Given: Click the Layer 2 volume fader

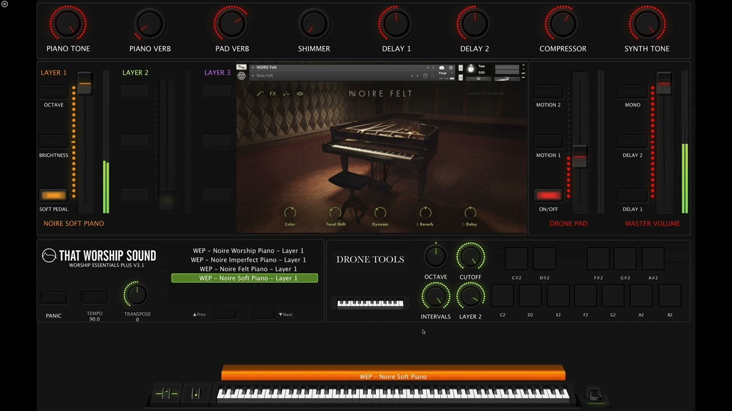Looking at the screenshot, I should (166, 200).
